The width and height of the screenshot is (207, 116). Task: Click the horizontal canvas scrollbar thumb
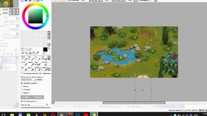click(134, 102)
